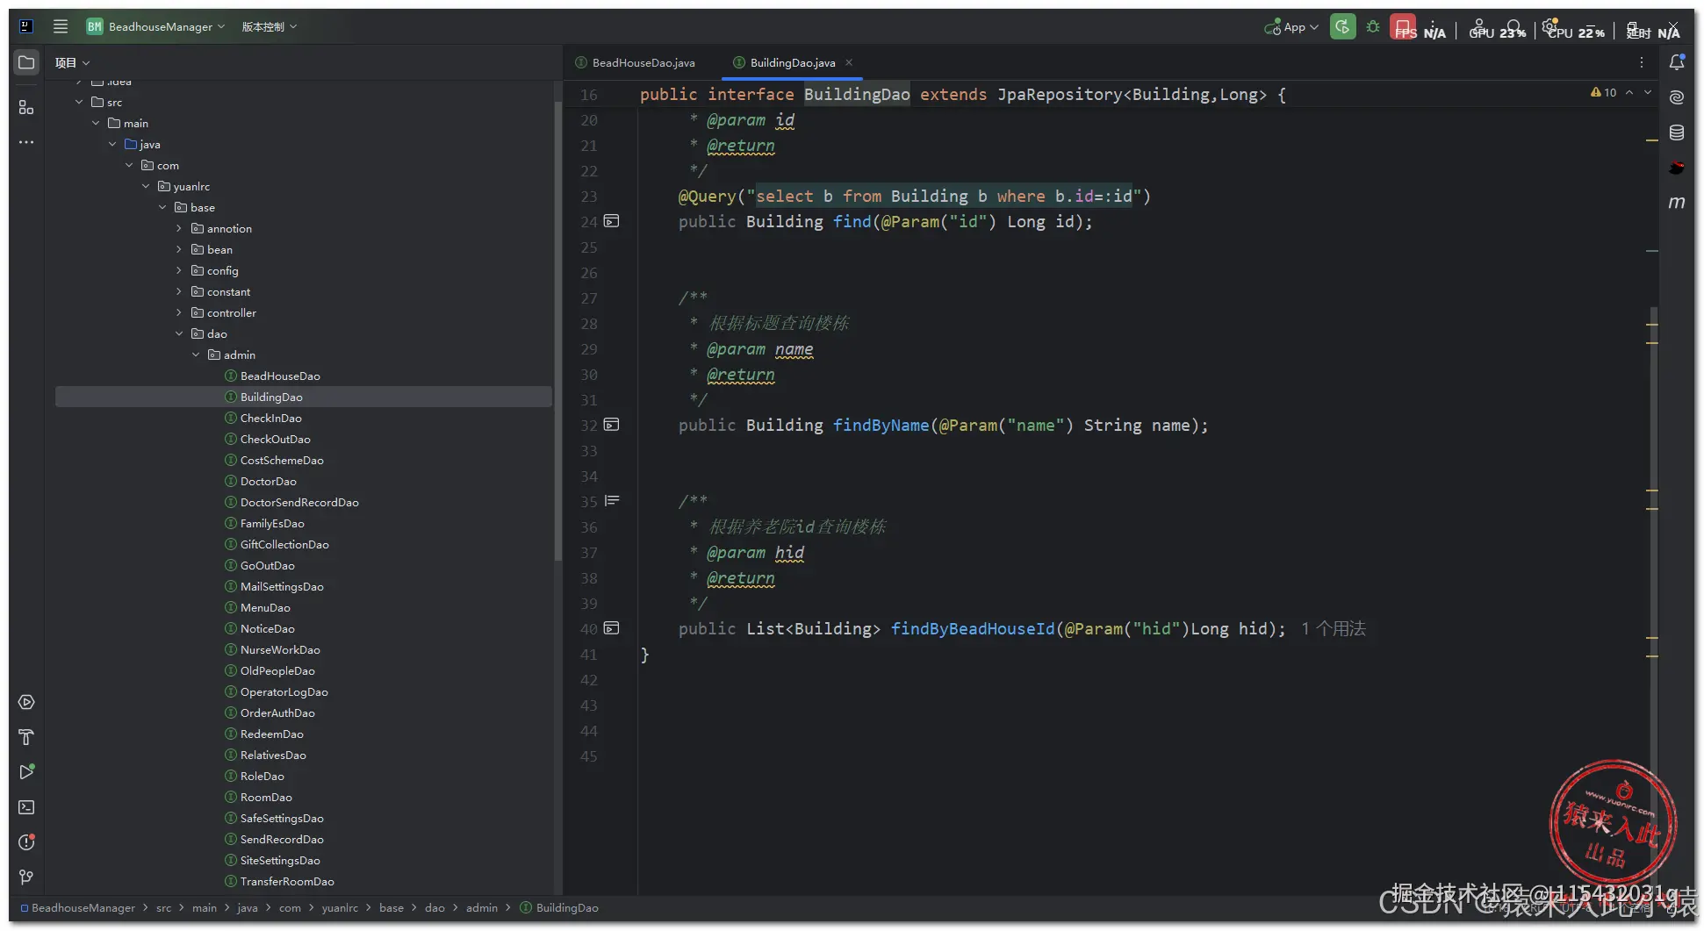Viewport: 1704px width, 931px height.
Task: Toggle rendered doc comment icon on line 35
Action: click(x=612, y=501)
